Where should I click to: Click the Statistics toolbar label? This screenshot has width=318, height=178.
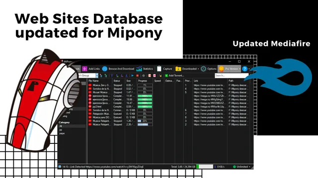pyautogui.click(x=148, y=69)
